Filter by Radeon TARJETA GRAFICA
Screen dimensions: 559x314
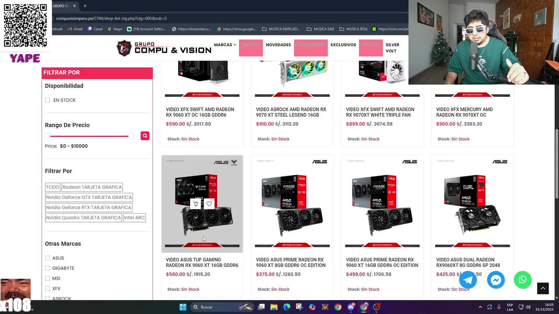coord(92,187)
